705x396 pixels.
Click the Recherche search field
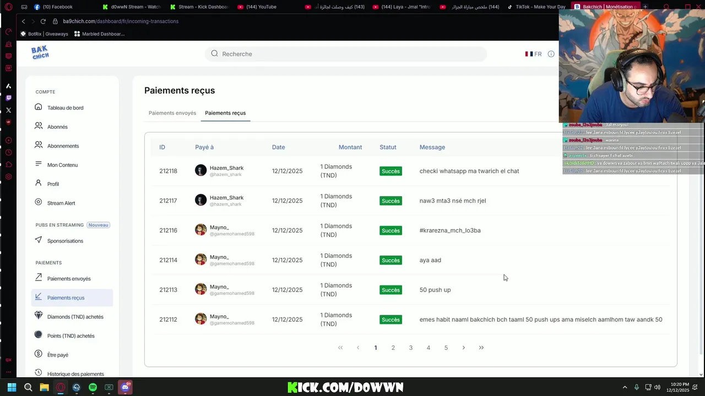(346, 54)
